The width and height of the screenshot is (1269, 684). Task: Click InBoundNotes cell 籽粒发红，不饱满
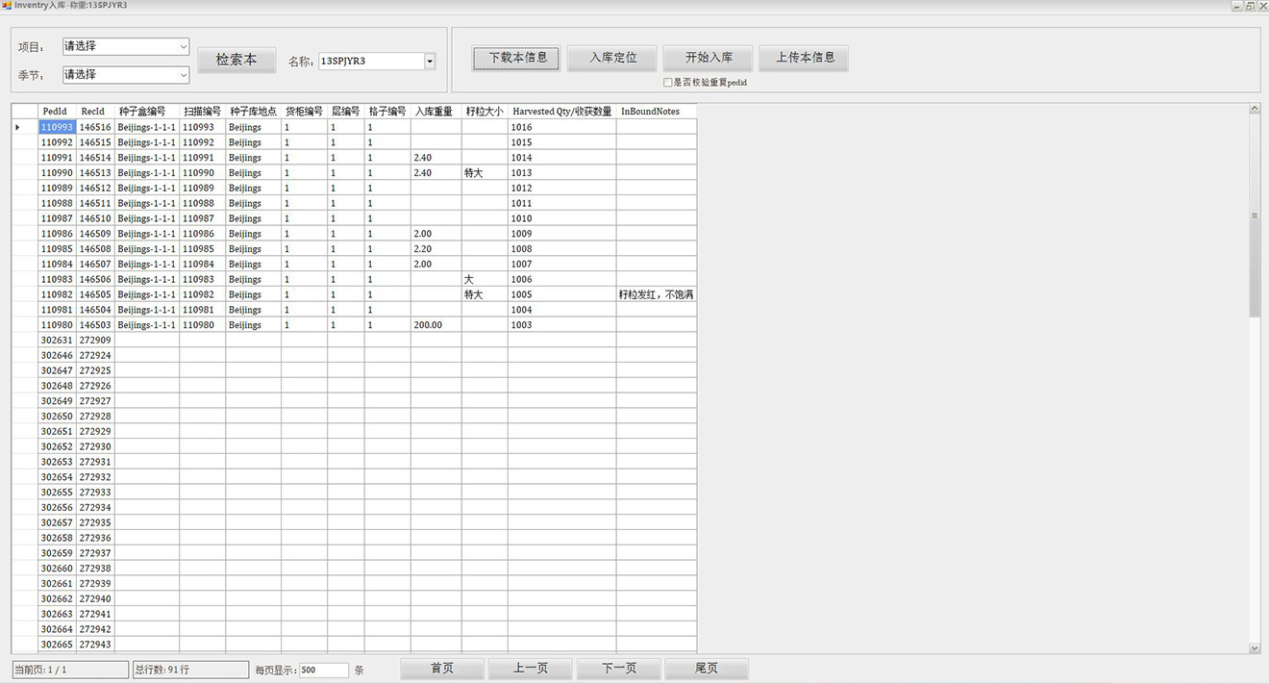pyautogui.click(x=657, y=294)
